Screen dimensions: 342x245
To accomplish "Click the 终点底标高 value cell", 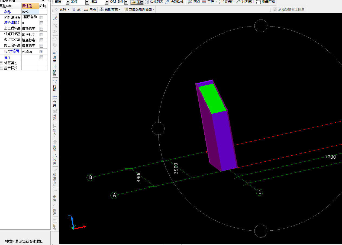I will point(30,46).
